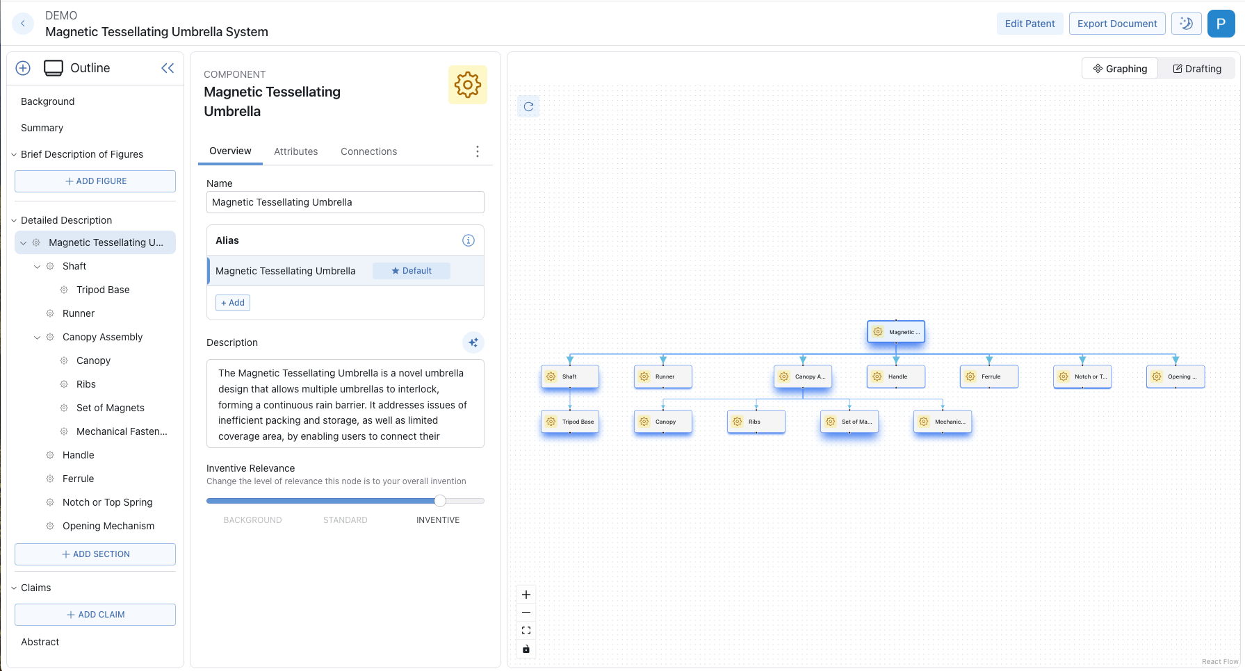Image resolution: width=1245 pixels, height=671 pixels.
Task: Select the lower-row Canopy node in graph
Action: 663,422
